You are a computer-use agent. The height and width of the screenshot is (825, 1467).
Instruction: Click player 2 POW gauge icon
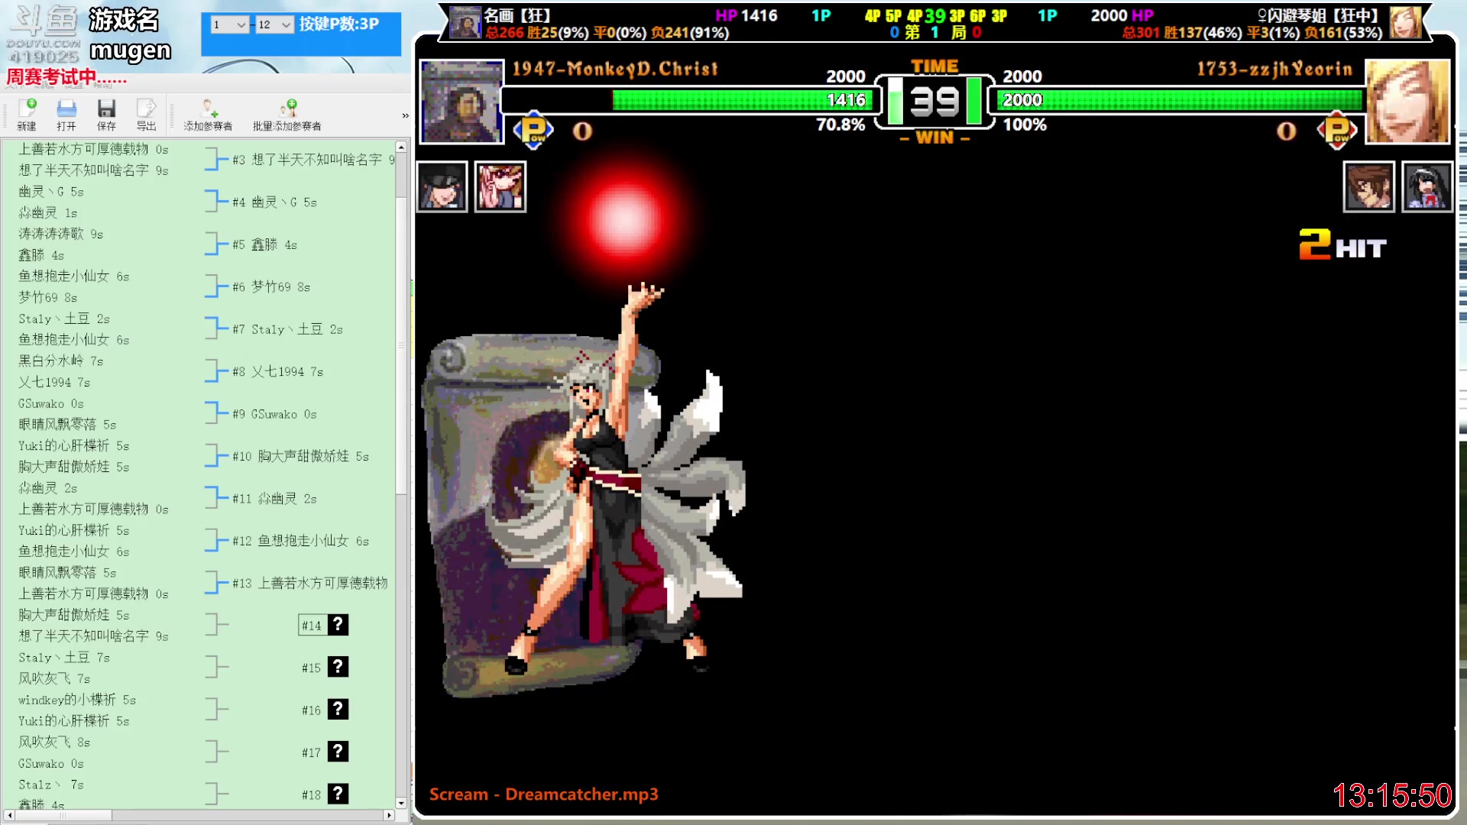click(x=1337, y=131)
